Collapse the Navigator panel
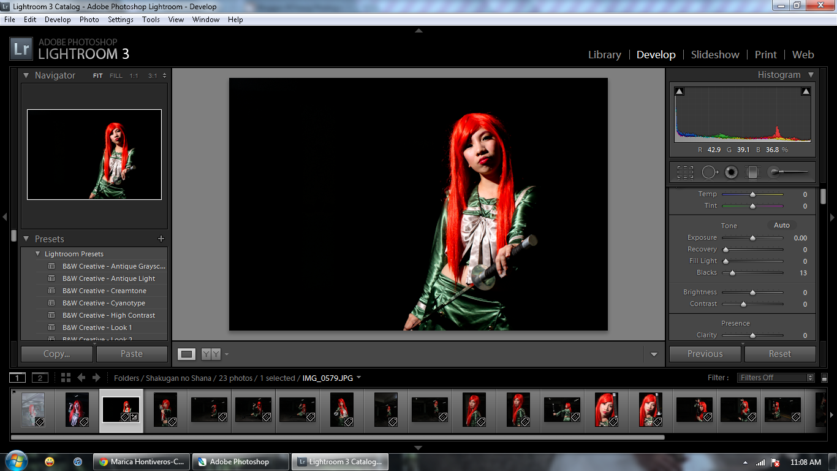Viewport: 837px width, 471px height. (26, 75)
